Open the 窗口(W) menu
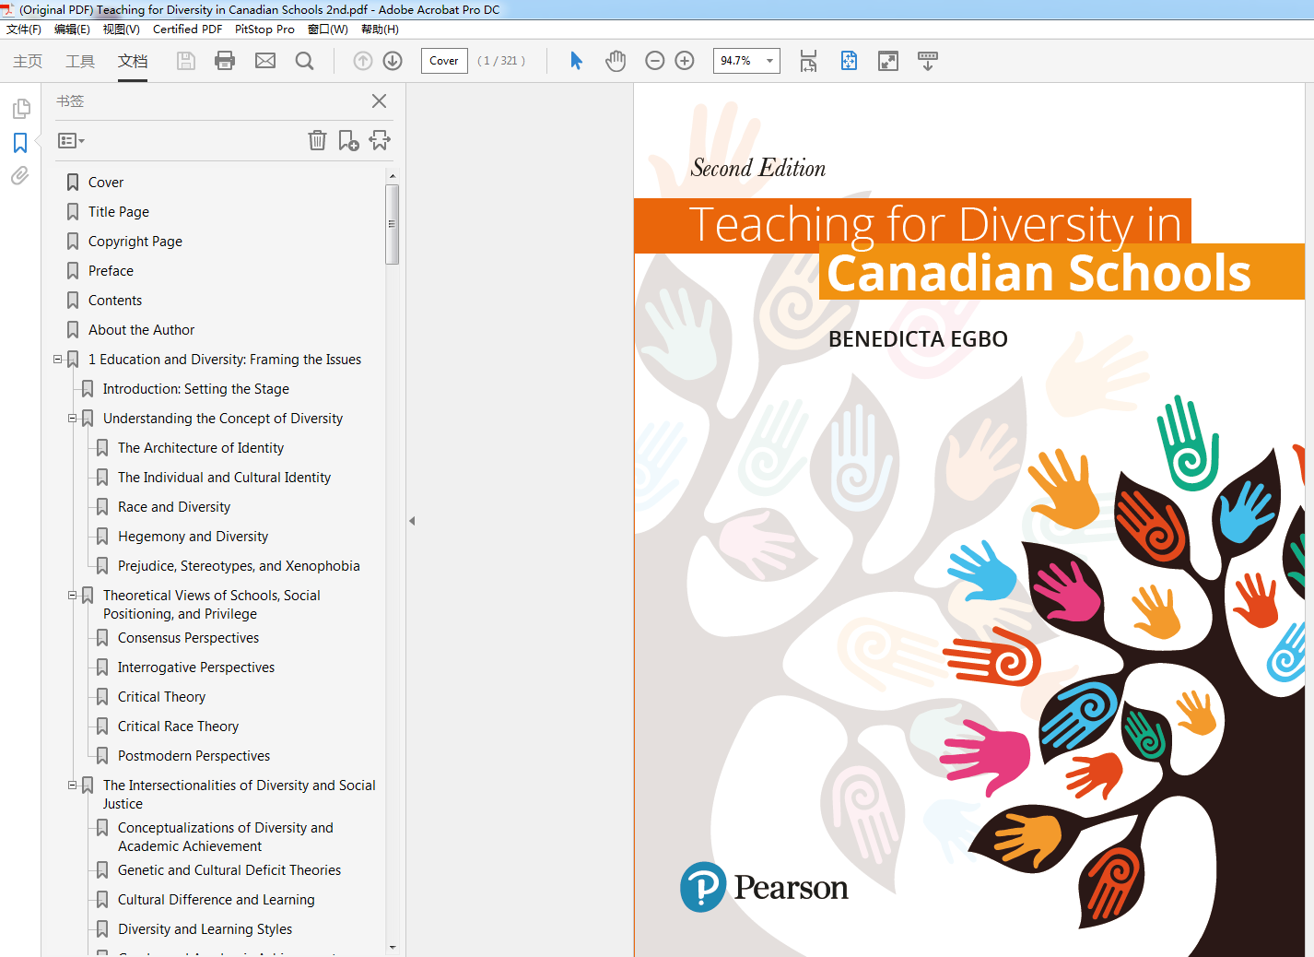This screenshot has width=1314, height=957. point(328,30)
